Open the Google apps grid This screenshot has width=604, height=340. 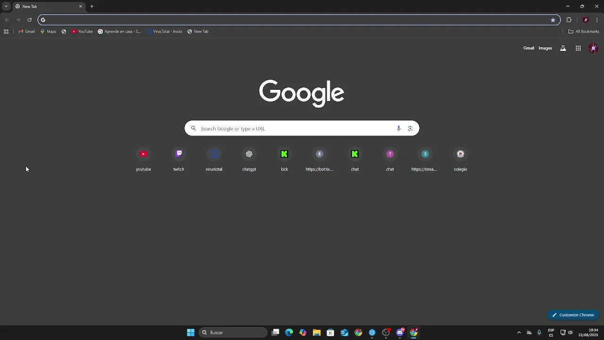tap(578, 48)
